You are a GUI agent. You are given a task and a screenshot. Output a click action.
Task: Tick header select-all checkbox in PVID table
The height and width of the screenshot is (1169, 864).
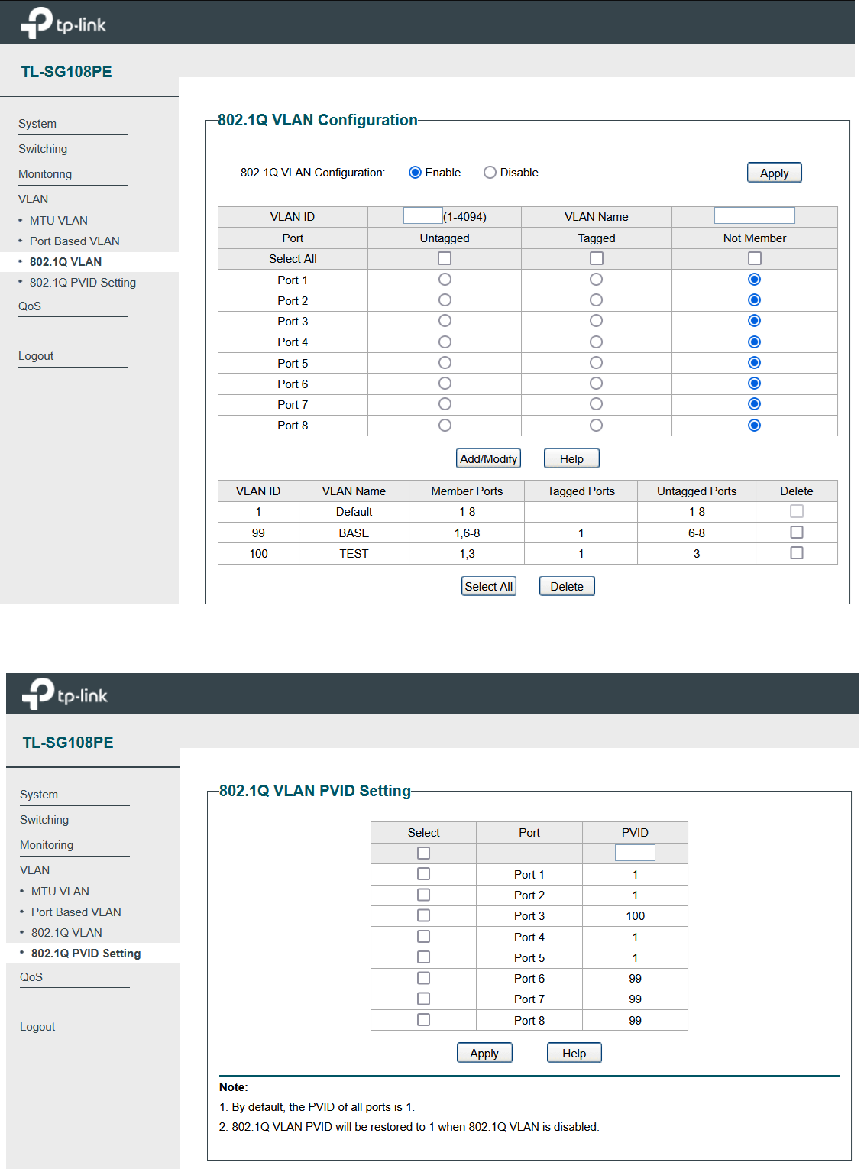coord(424,853)
